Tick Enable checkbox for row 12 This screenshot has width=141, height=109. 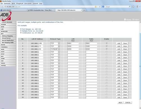tap(107, 75)
